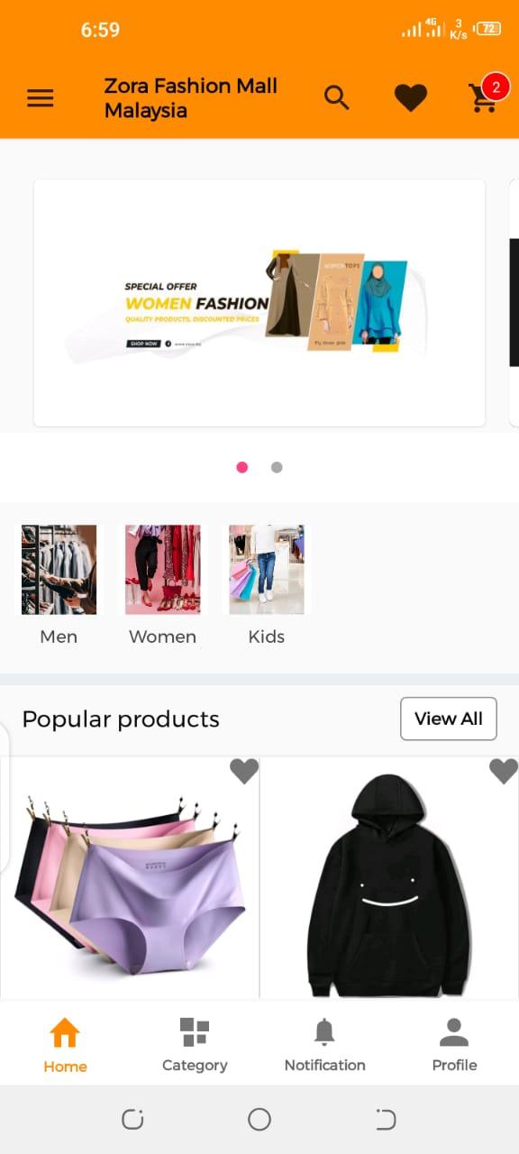
Task: Open the hamburger navigation menu
Action: [x=41, y=98]
